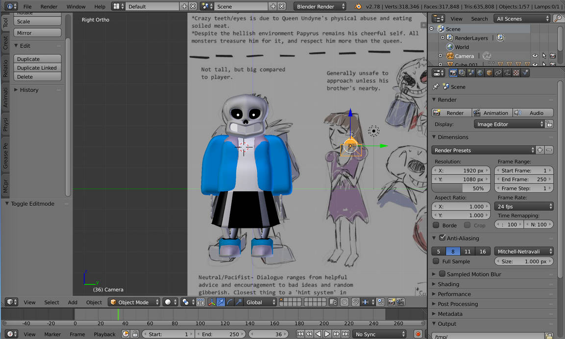Toggle Camera renderability in outliner
Viewport: 565px width, 339px height.
pos(553,56)
